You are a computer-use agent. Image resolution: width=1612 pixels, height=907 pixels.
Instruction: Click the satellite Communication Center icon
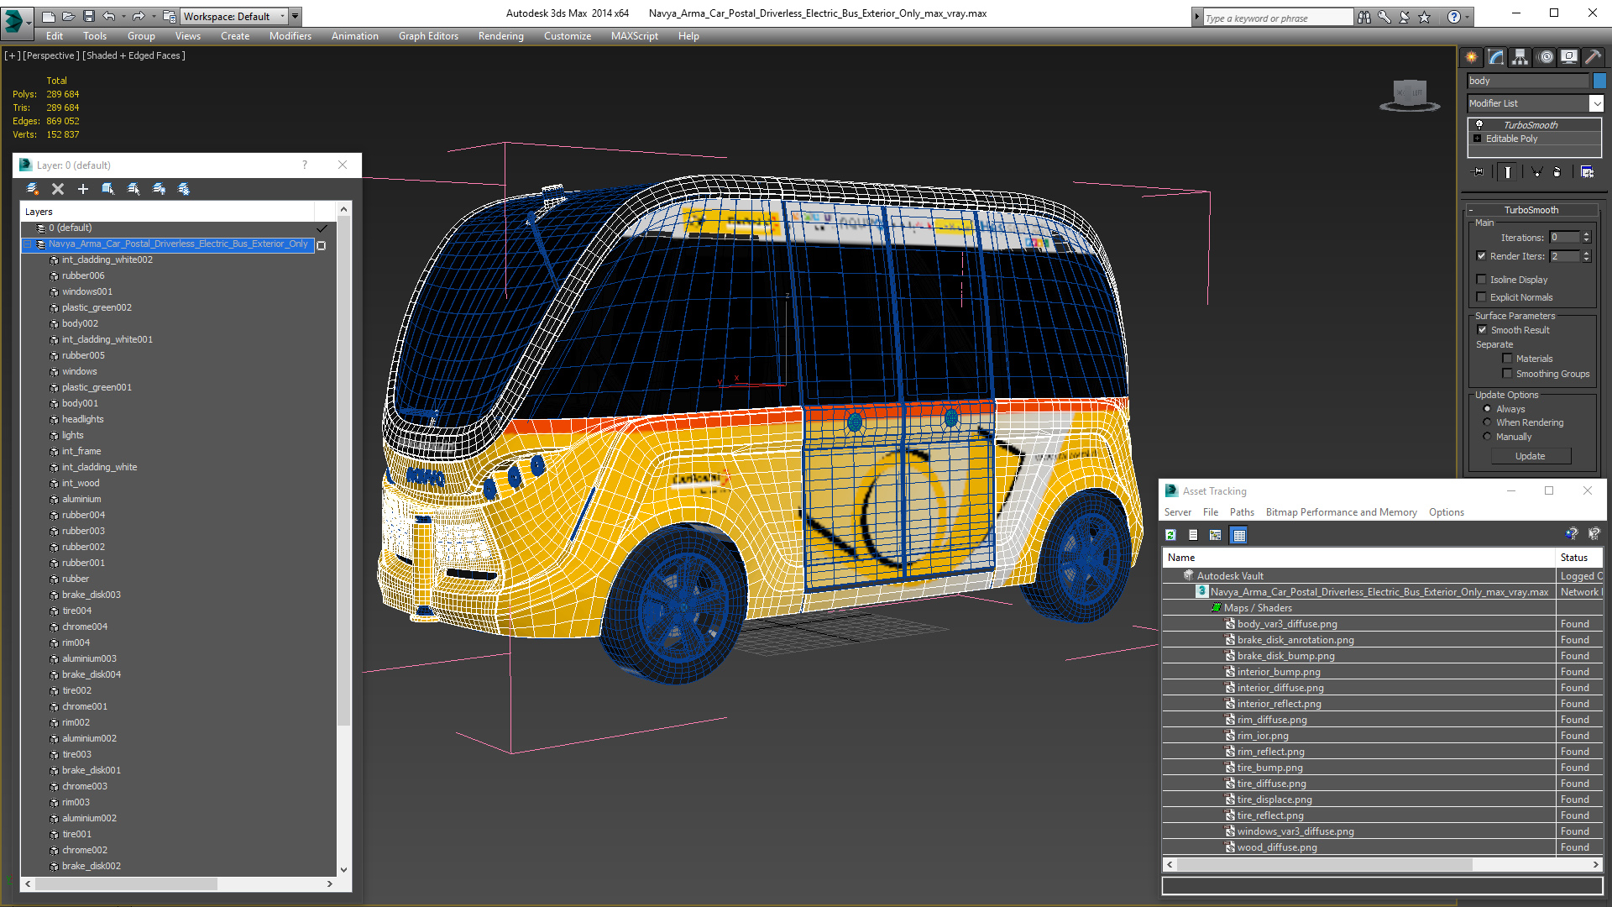click(1405, 17)
